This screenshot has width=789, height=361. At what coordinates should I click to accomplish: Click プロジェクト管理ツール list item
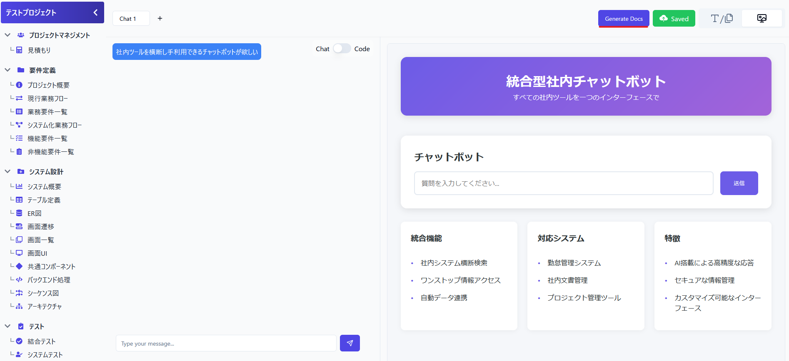click(584, 298)
